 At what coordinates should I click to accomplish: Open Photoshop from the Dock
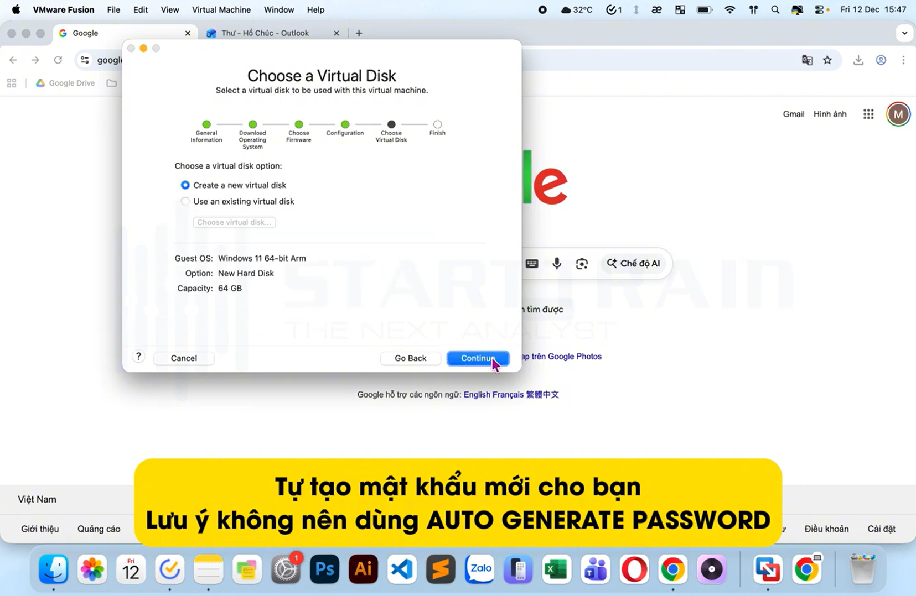point(324,569)
